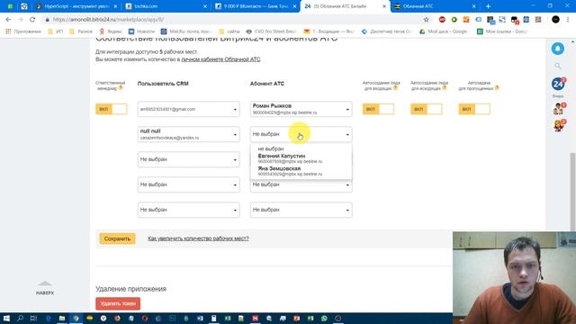
Task: Open a new browser tab with plus
Action: pyautogui.click(x=488, y=6)
